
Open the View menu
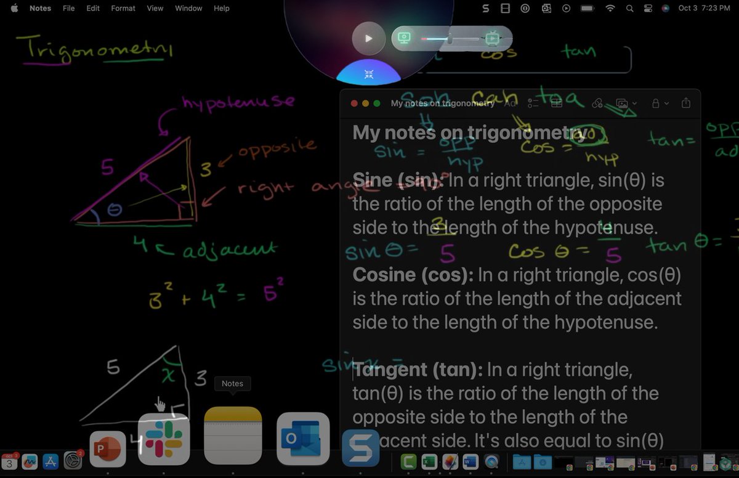(x=155, y=8)
